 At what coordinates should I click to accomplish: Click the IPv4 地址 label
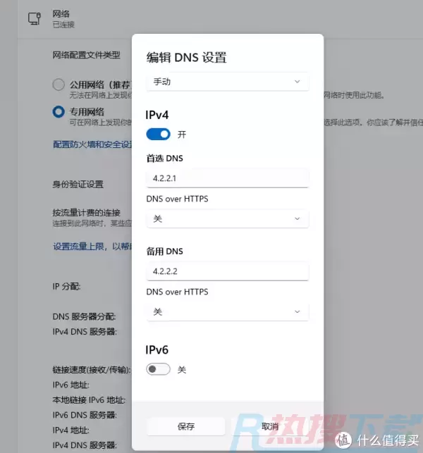tap(70, 430)
